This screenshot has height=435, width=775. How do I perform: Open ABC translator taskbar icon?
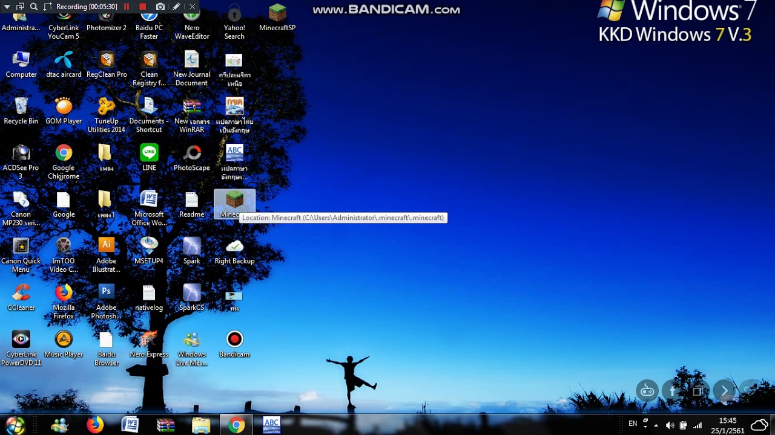coord(271,425)
